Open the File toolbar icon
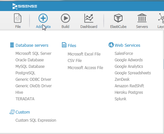The width and height of the screenshot is (164, 134). [18, 18]
